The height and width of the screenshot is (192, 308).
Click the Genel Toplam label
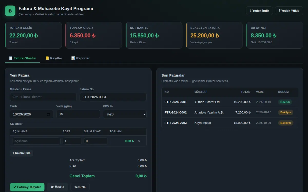pos(82,176)
